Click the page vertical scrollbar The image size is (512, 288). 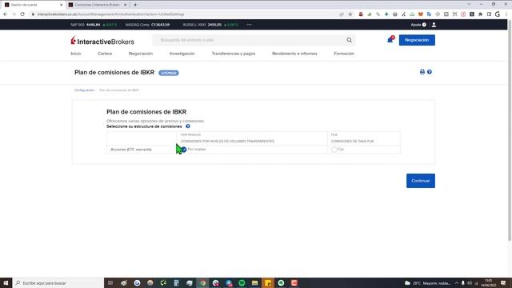pyautogui.click(x=510, y=130)
